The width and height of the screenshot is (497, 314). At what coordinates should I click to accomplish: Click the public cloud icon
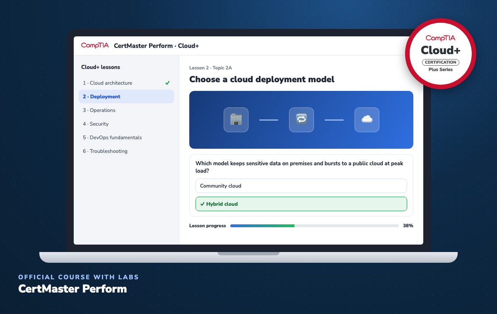(x=367, y=120)
